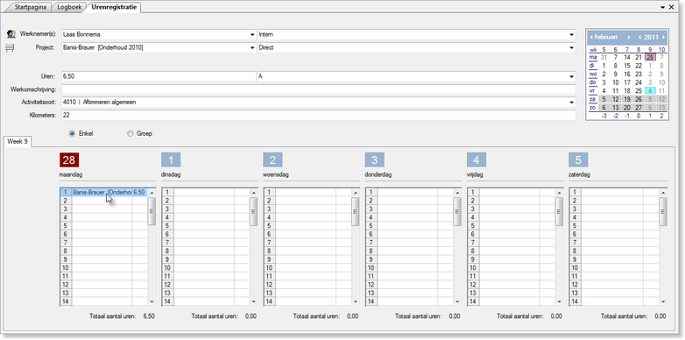Switch to the Logboek tab
Screen dimensions: 685x340
click(69, 7)
